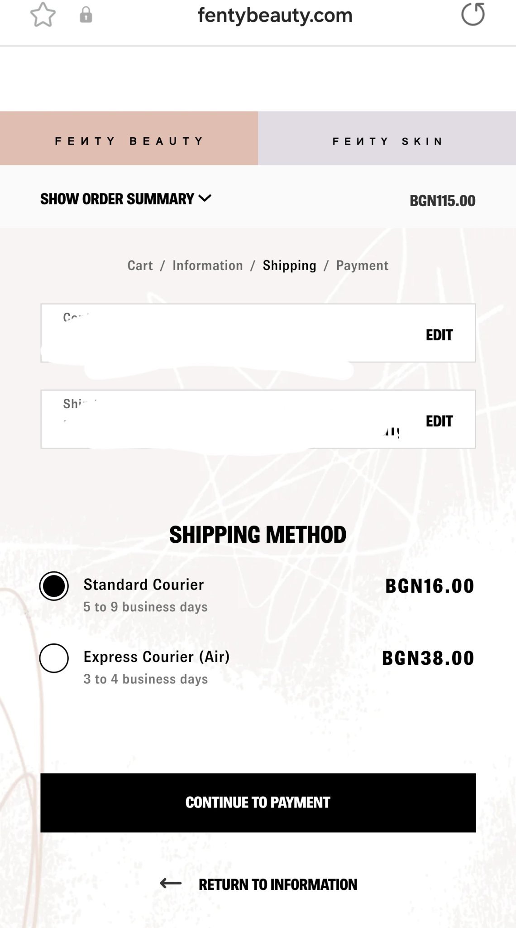Open the Payment breadcrumb step
The width and height of the screenshot is (516, 928).
click(362, 266)
